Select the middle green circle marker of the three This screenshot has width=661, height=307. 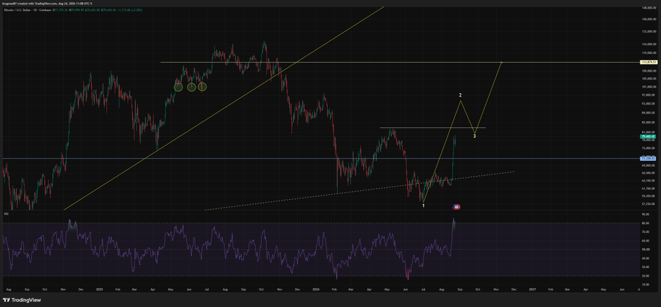click(191, 86)
